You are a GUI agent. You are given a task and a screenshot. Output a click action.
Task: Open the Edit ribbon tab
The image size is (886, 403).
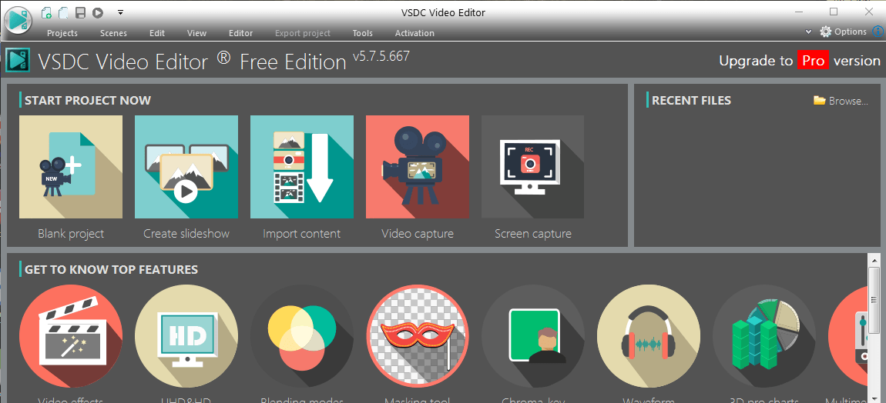click(157, 33)
